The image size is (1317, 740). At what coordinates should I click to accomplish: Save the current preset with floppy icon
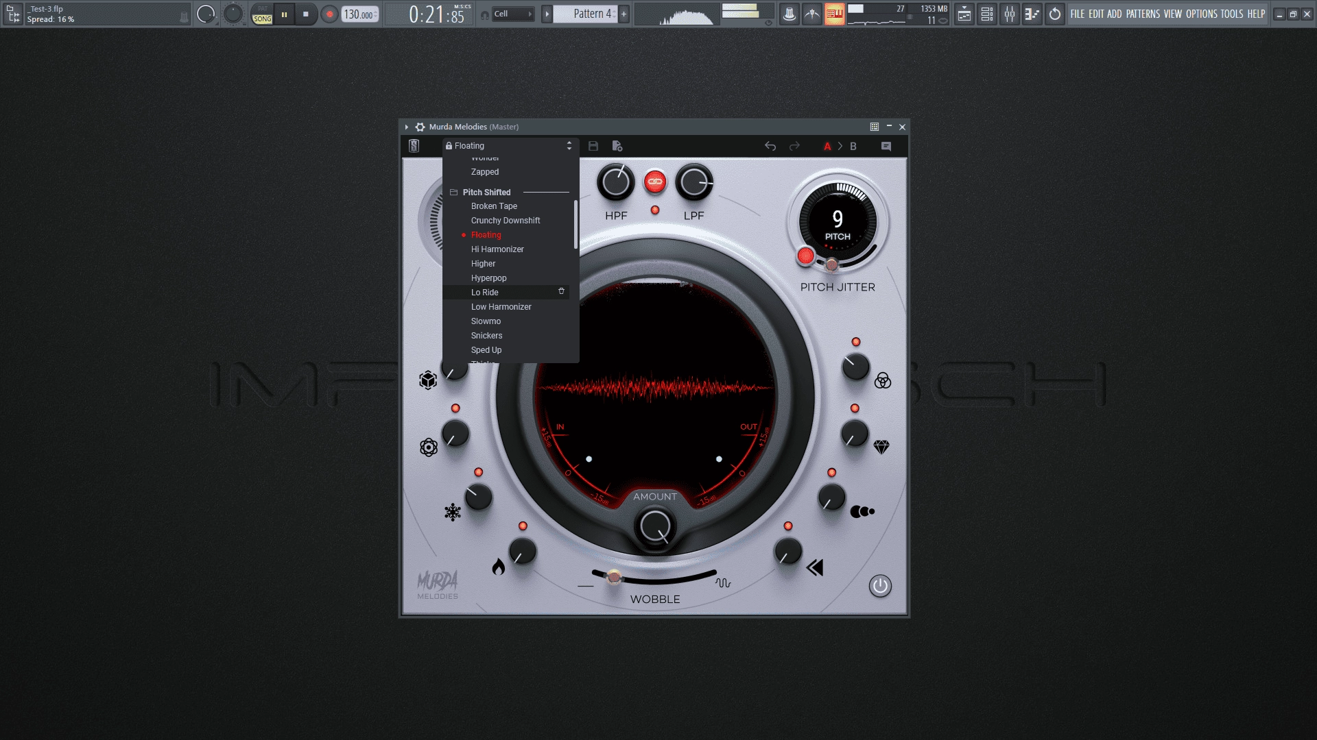(x=593, y=146)
